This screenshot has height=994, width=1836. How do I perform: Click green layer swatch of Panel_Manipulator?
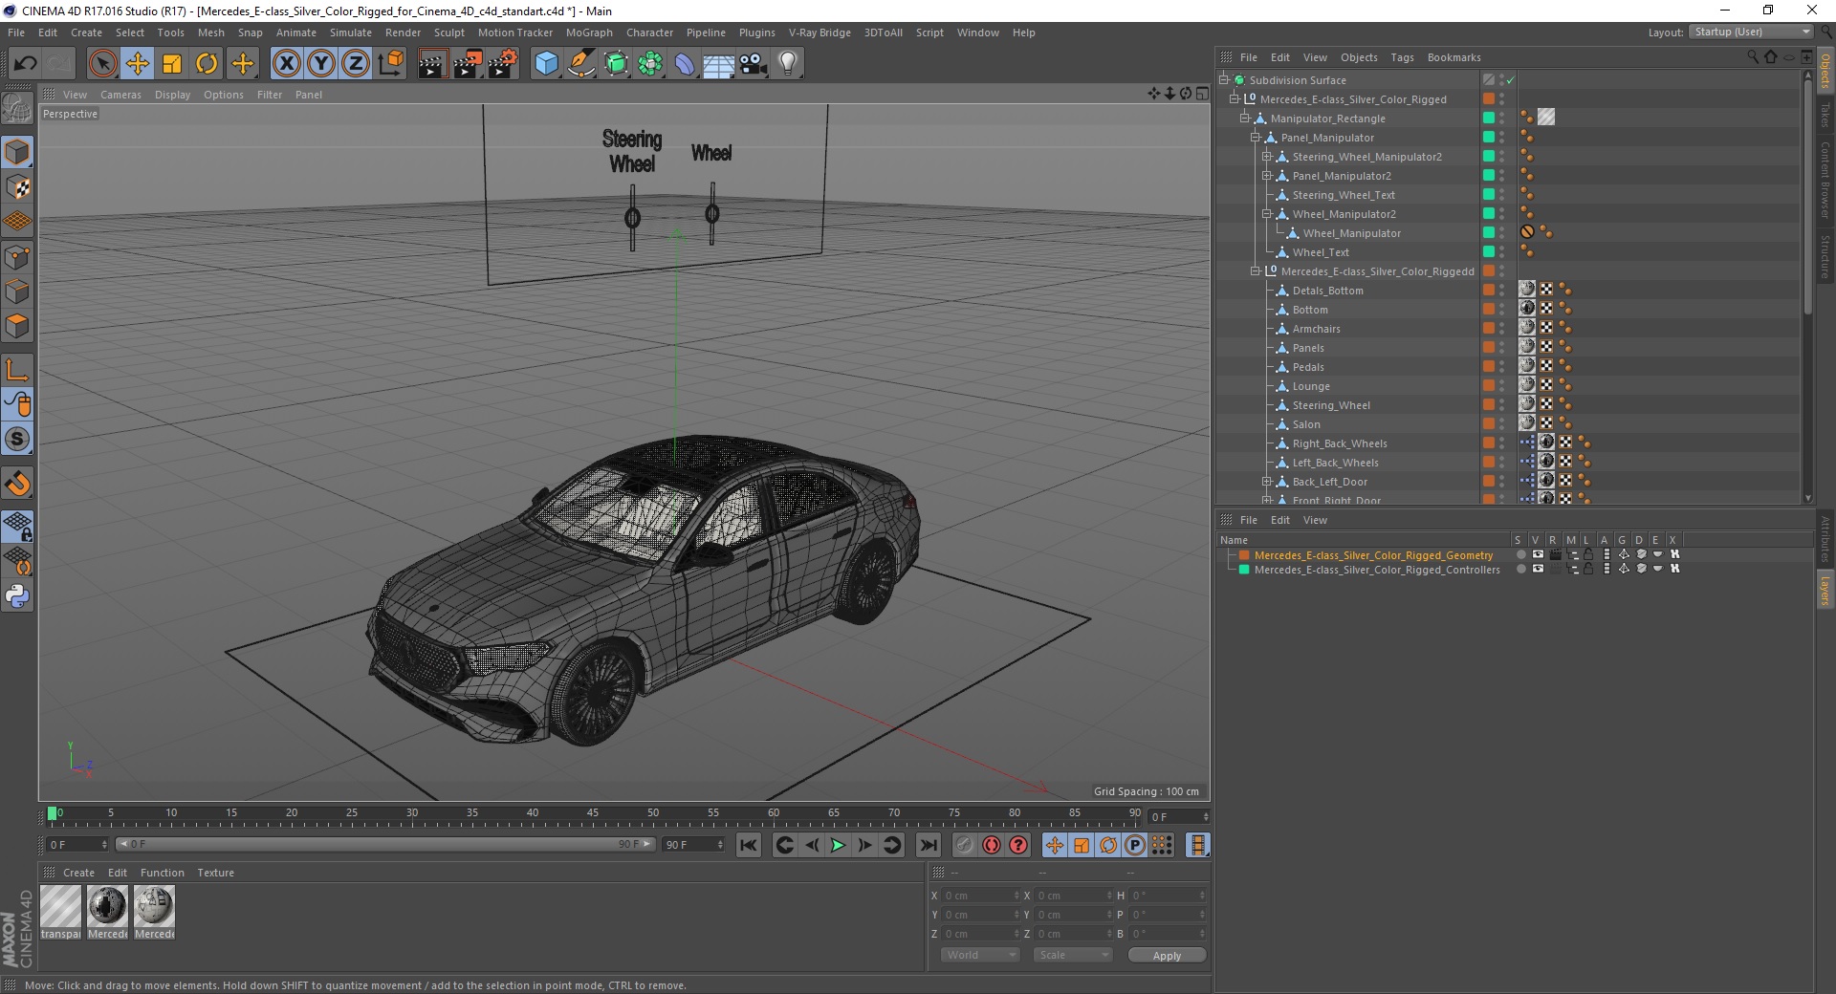1489,138
